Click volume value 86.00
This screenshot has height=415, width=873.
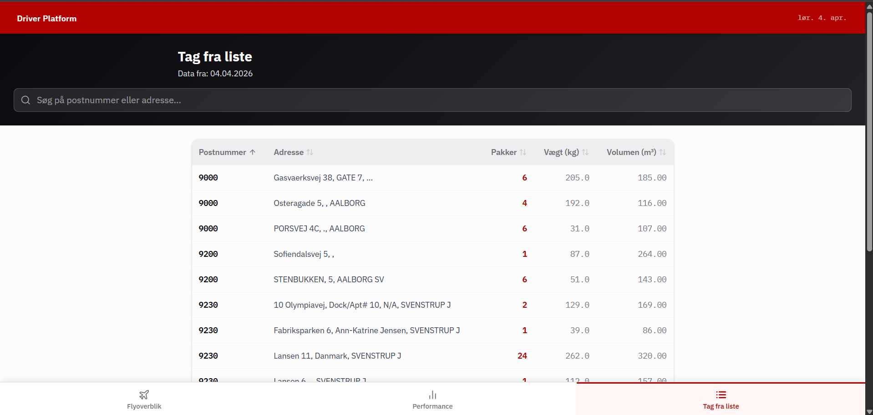tap(655, 330)
